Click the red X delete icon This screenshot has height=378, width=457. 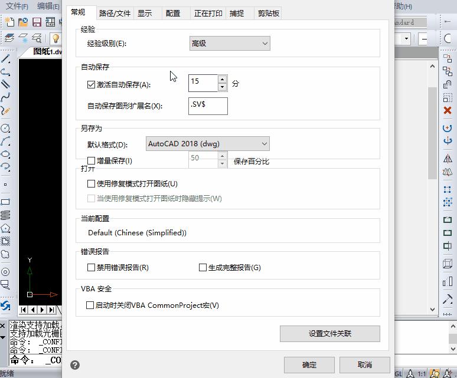coord(448,111)
